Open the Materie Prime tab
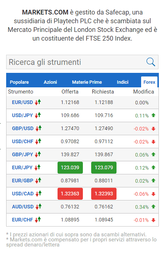The height and width of the screenshot is (253, 165). pos(87,82)
